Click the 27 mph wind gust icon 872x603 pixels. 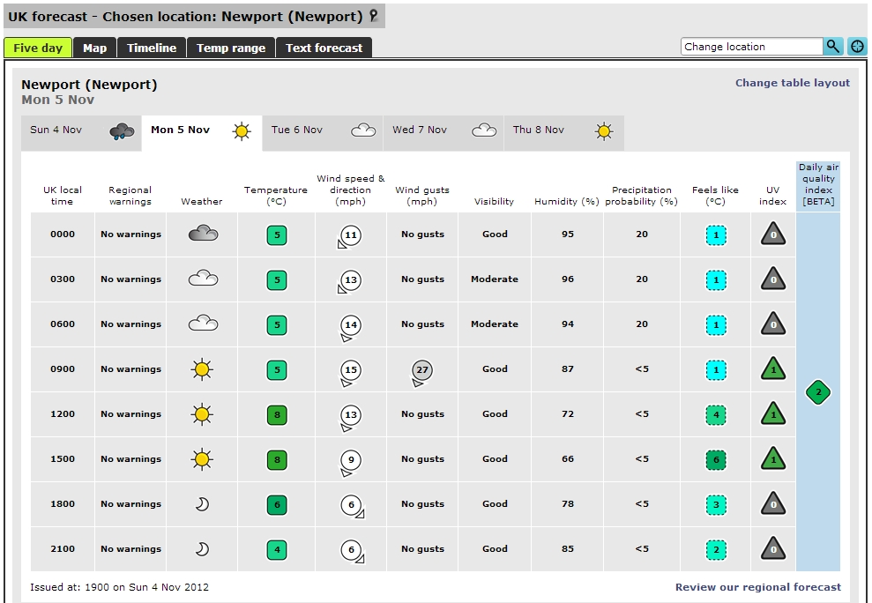[x=421, y=370]
